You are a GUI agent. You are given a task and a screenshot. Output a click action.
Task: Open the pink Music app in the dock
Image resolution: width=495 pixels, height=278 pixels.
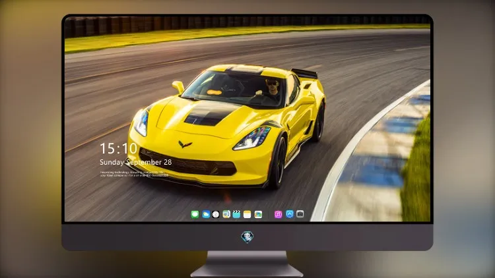(278, 215)
